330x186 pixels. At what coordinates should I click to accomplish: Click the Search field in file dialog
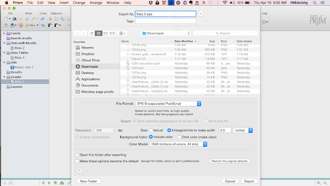point(225,33)
